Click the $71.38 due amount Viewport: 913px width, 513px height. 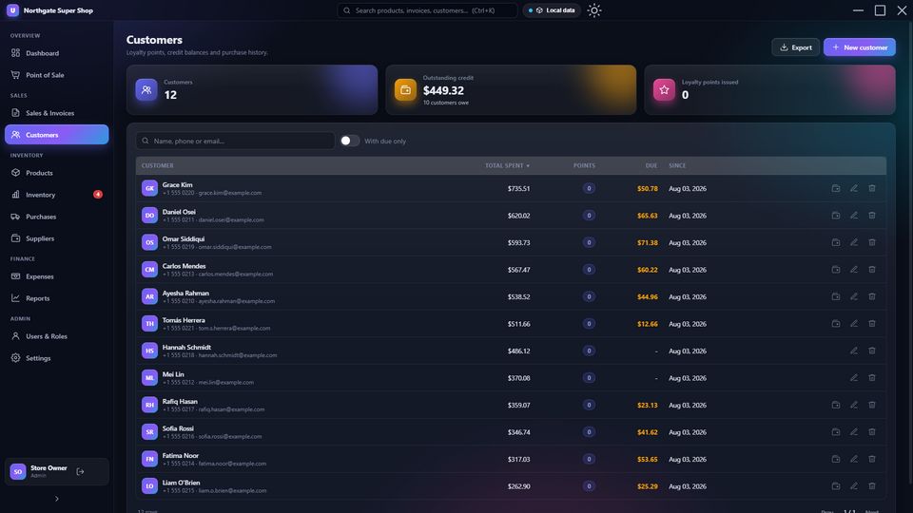[x=648, y=242]
